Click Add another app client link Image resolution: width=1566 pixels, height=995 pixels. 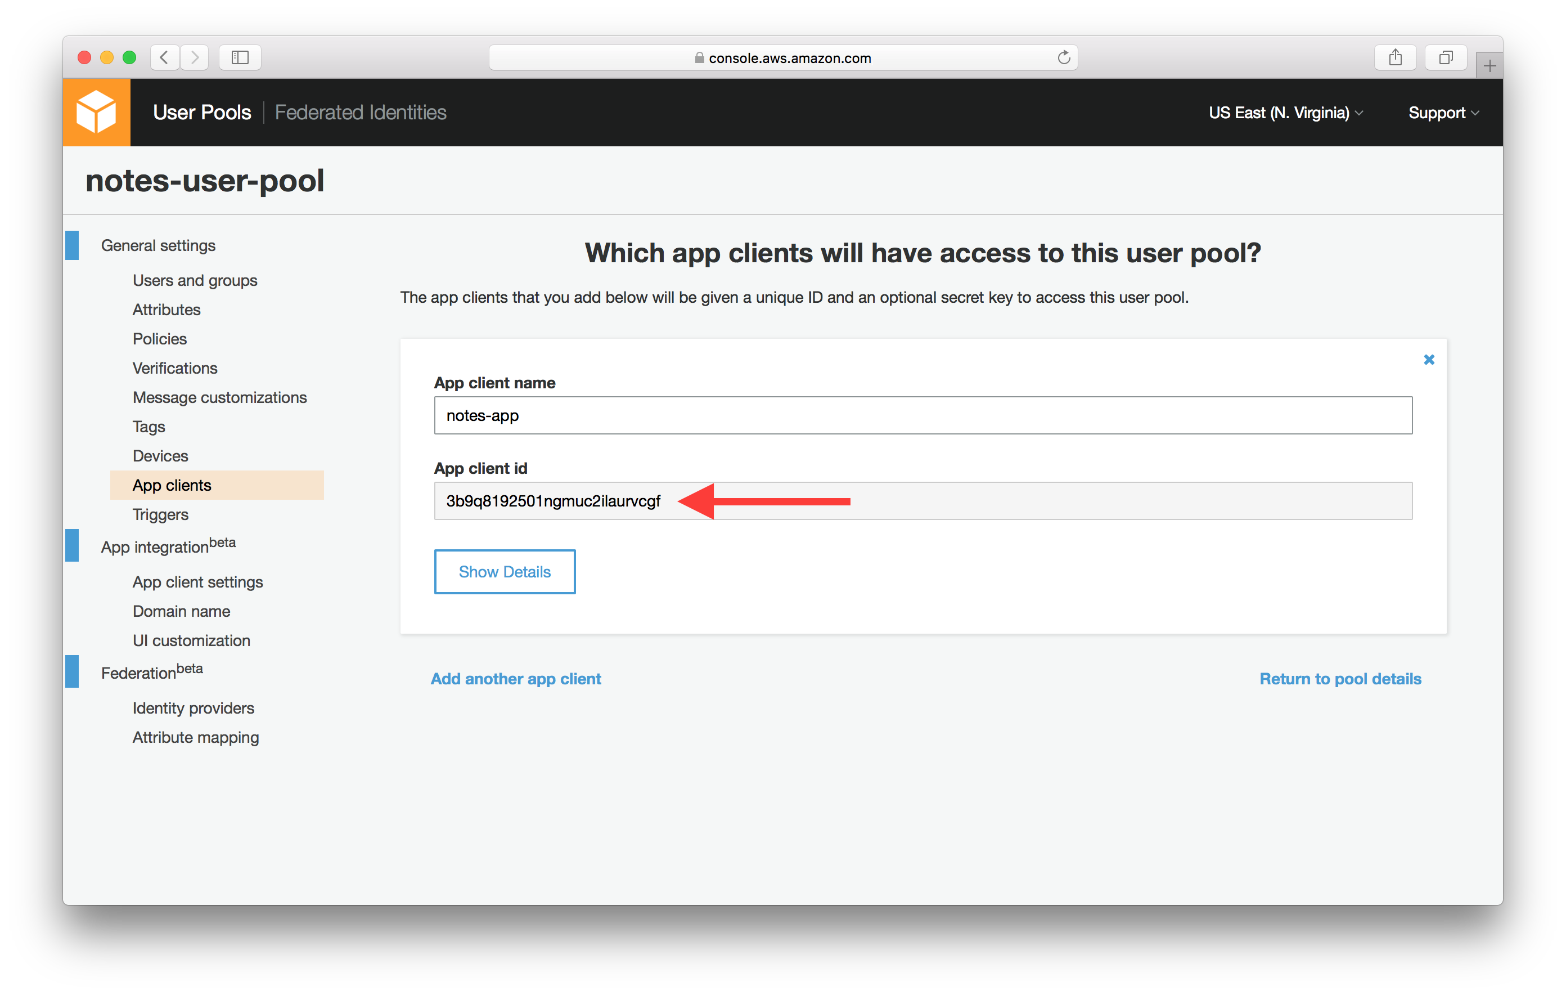[x=516, y=679]
